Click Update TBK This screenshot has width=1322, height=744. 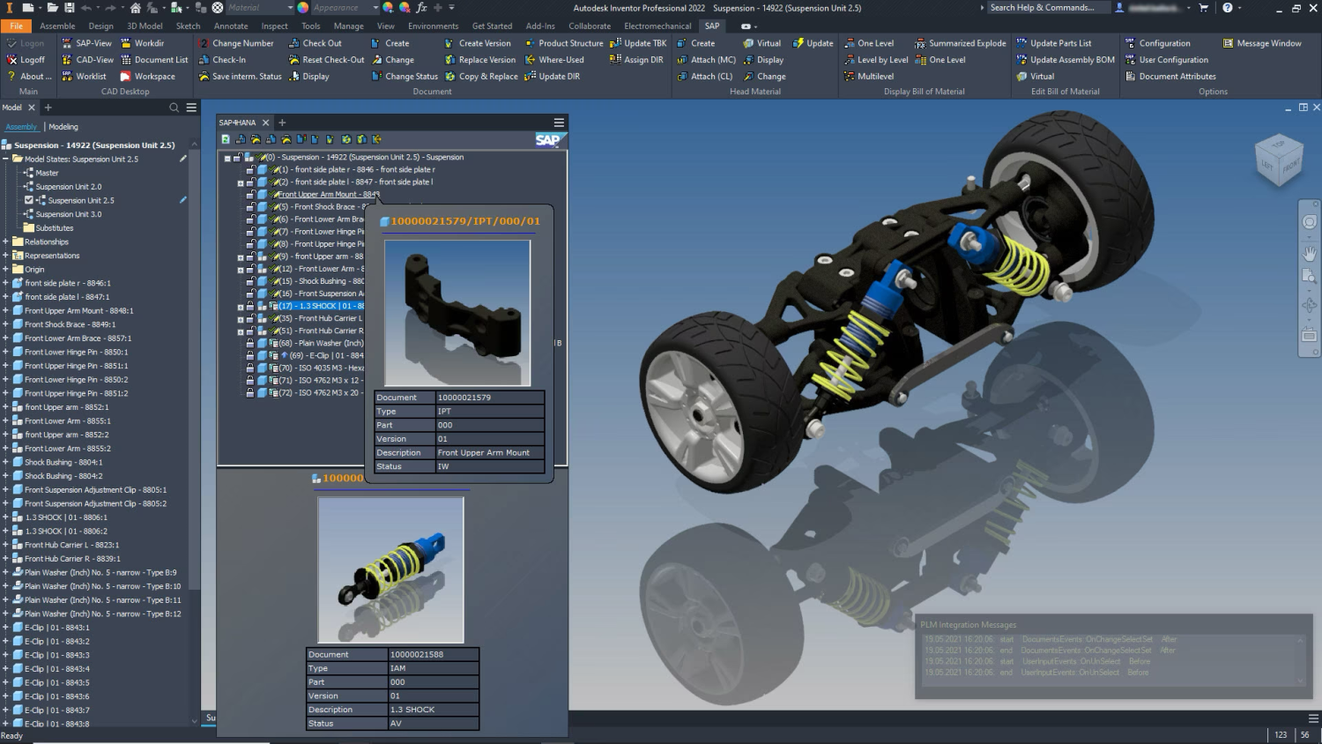point(638,43)
